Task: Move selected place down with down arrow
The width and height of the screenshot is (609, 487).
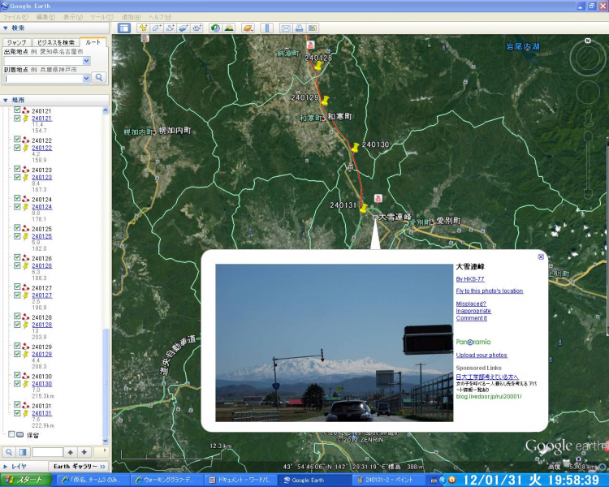Action: click(84, 452)
